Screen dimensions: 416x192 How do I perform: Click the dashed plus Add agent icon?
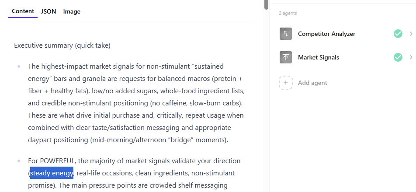pos(286,83)
